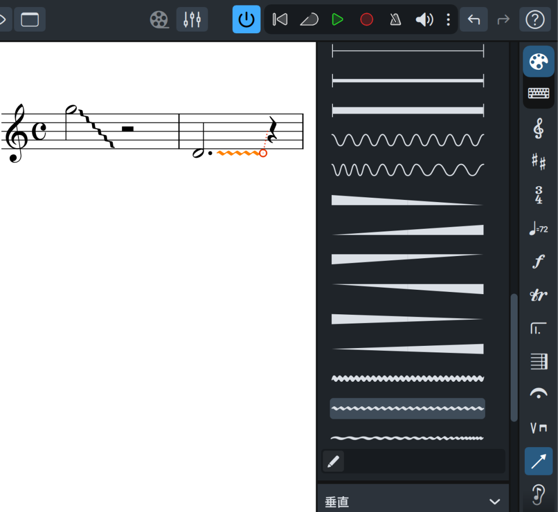The height and width of the screenshot is (512, 558).
Task: Open the Dynamics panel with forte icon
Action: (x=538, y=262)
